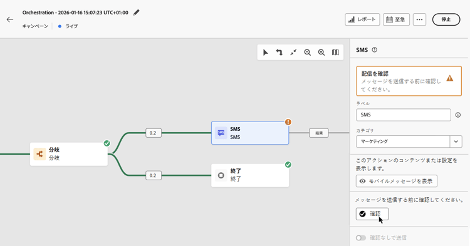This screenshot has height=246, width=470.
Task: Select the pointer tool in canvas toolbar
Action: tap(265, 53)
